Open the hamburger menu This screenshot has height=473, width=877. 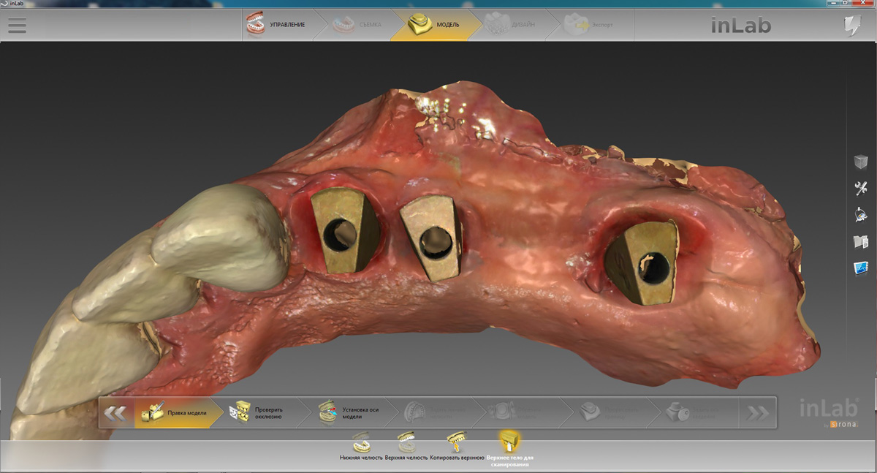pos(16,25)
